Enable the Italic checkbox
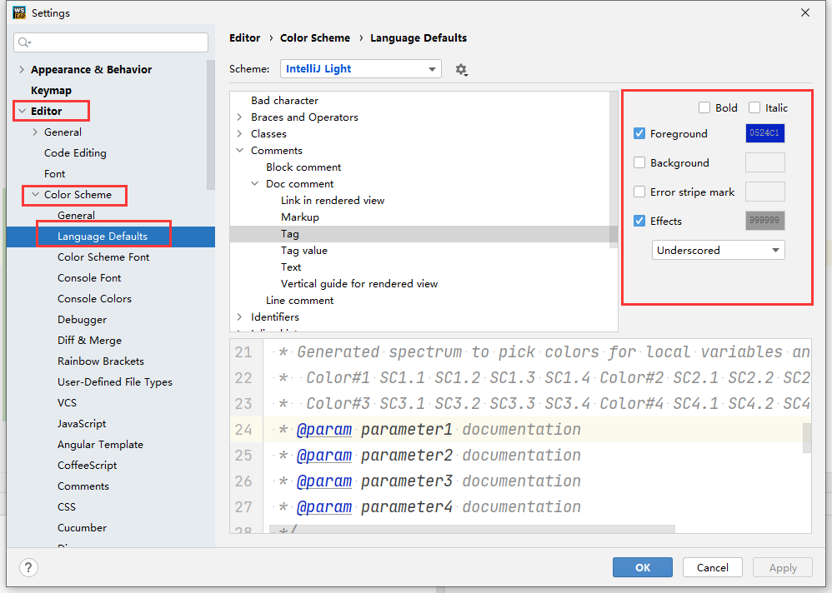The image size is (832, 593). point(754,107)
